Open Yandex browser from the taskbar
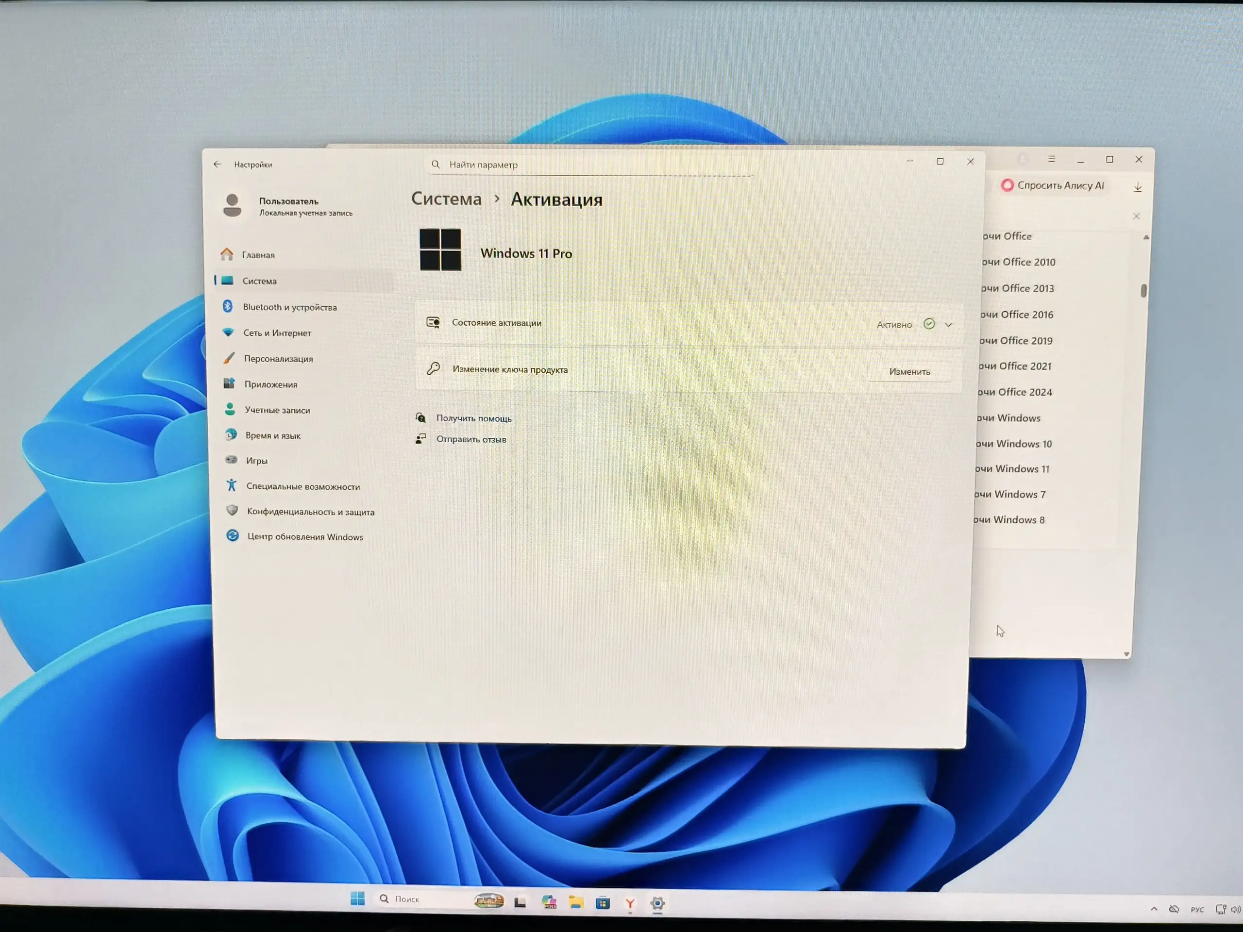Image resolution: width=1243 pixels, height=932 pixels. (630, 904)
